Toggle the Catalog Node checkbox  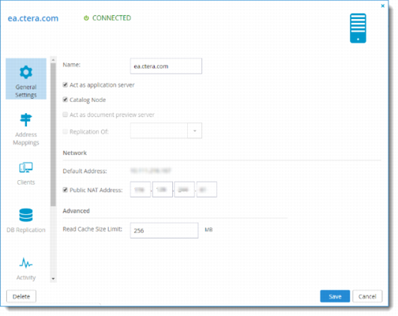click(65, 100)
